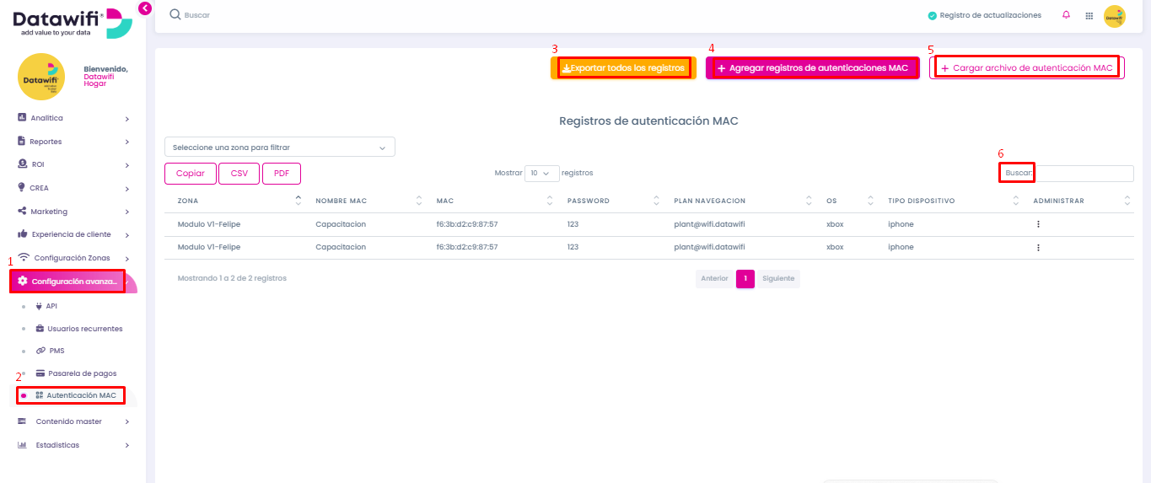Screen dimensions: 1151x483
Task: Open second row's three-dot administrar menu
Action: click(x=1038, y=248)
